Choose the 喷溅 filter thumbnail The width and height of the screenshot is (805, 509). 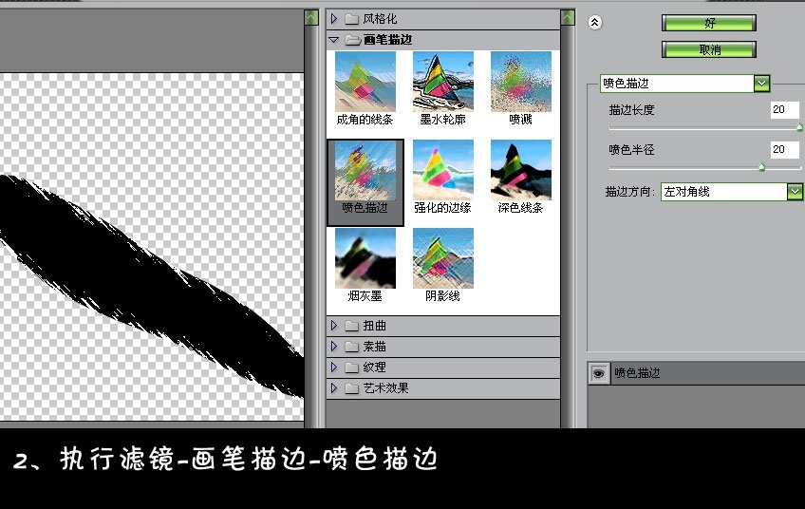tap(520, 83)
